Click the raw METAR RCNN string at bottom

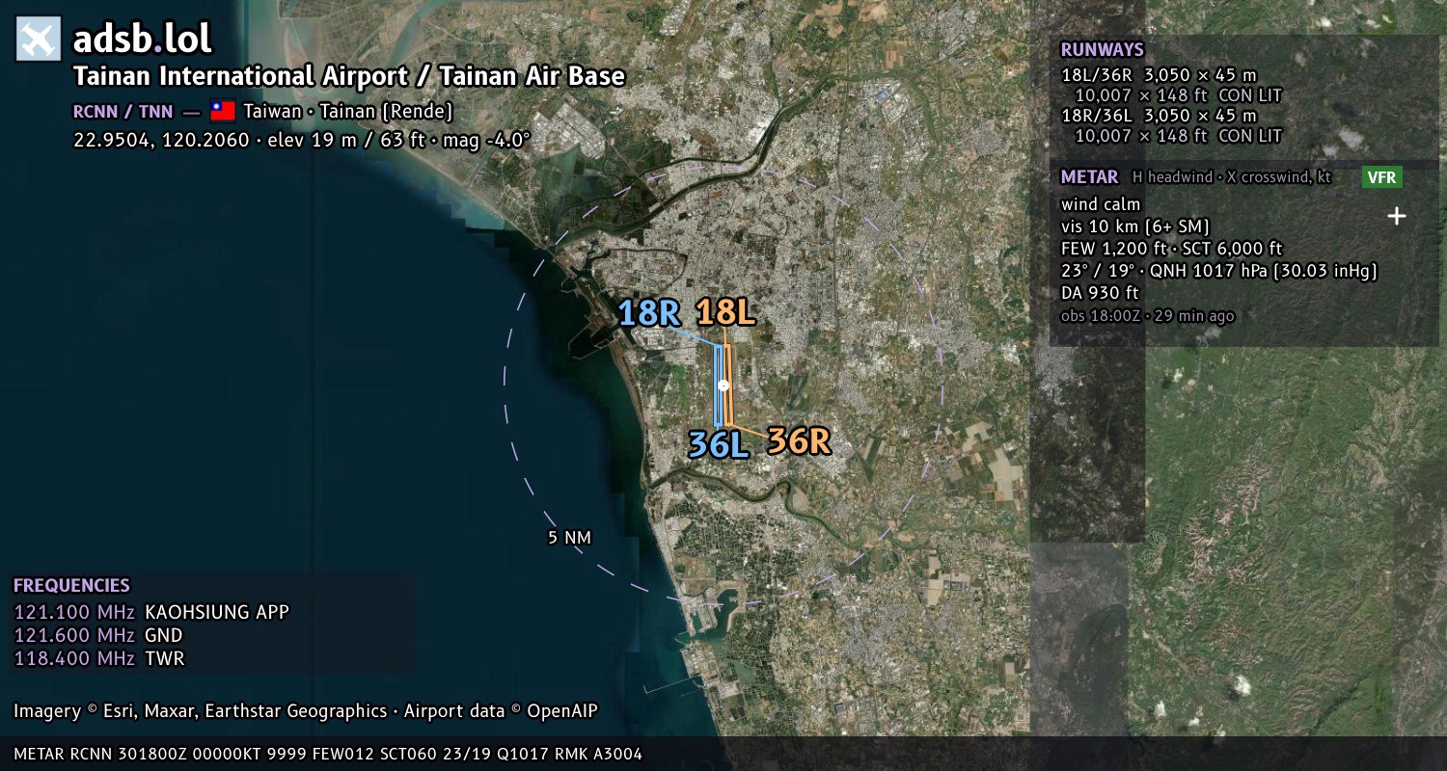(328, 754)
